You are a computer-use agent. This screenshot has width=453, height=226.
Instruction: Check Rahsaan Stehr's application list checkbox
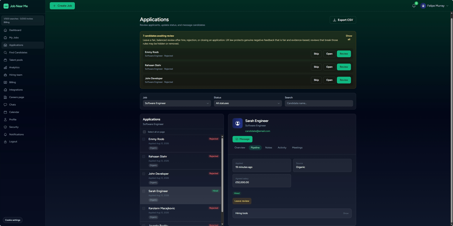coord(144,157)
